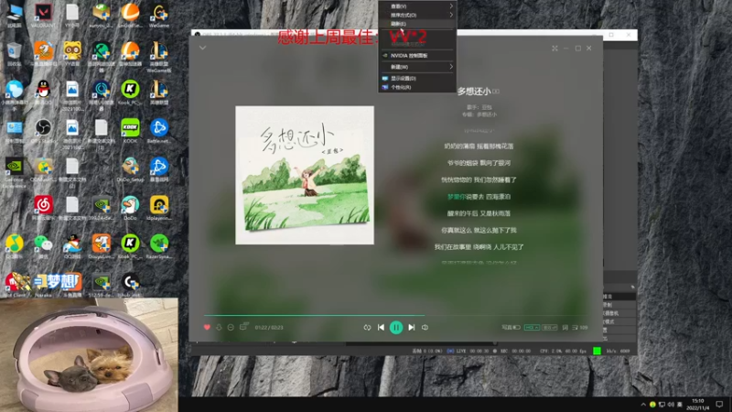Click lyric line 爷爷的烟袋 飘向了银河
732x412 pixels.
click(x=479, y=163)
